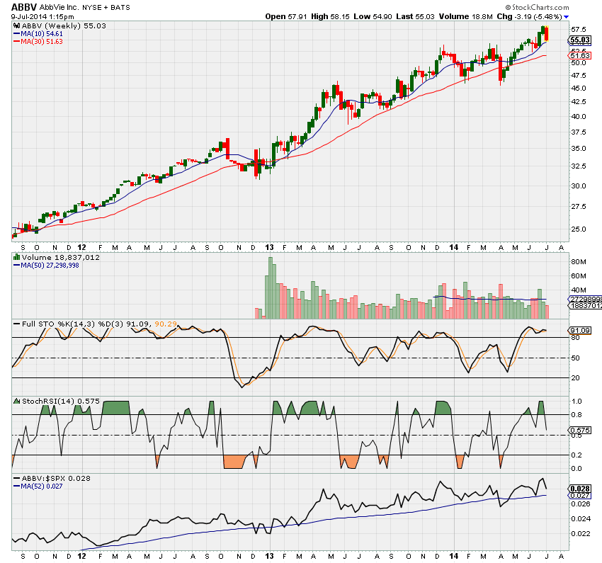Click the StochRSI area icon
Viewport: 602px width, 563px height.
[x=16, y=401]
